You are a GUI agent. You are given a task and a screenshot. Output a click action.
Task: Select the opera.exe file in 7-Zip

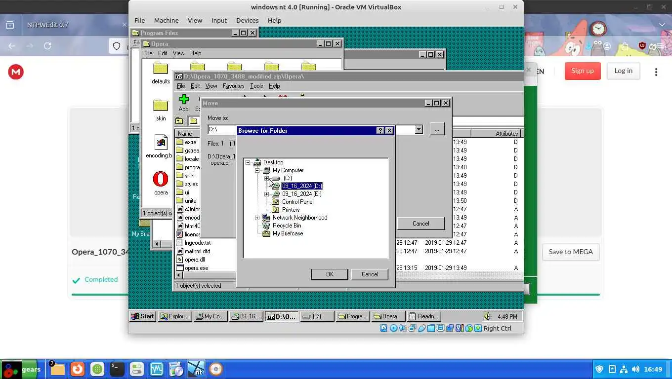click(x=196, y=268)
